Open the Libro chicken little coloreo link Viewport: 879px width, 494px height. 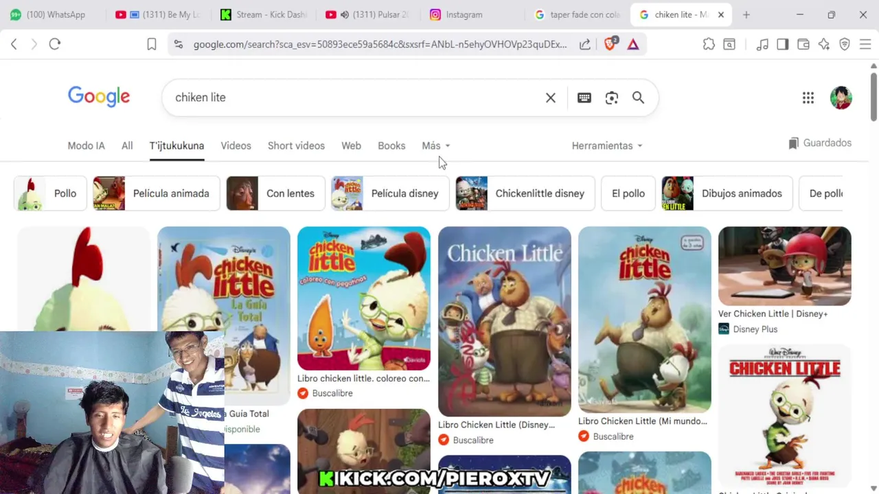point(363,378)
